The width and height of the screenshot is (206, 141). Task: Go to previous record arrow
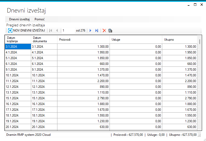coord(57,30)
